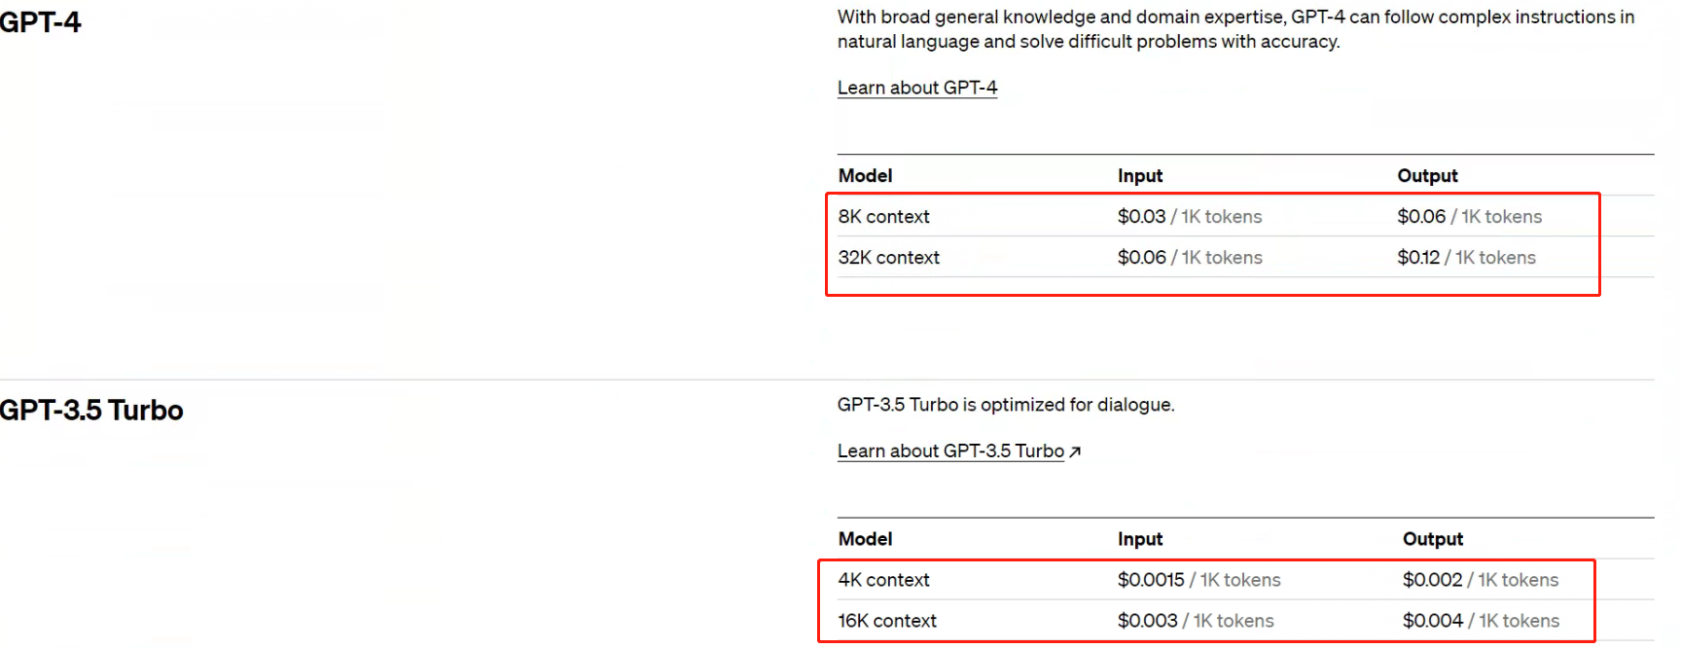This screenshot has width=1681, height=649.
Task: Click the $0.12 output price for 32K context
Action: click(x=1418, y=258)
